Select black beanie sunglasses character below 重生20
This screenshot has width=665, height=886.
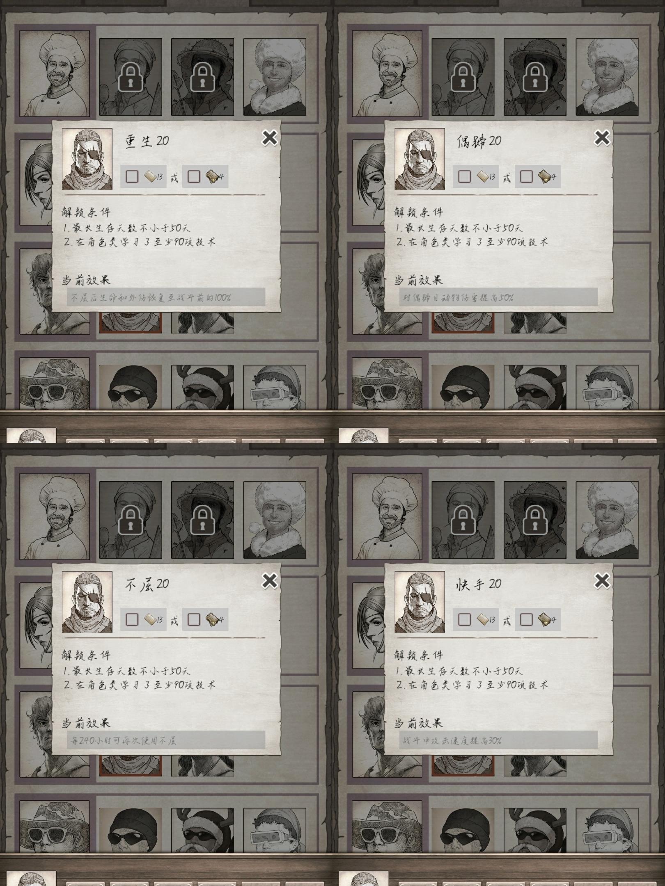click(x=131, y=387)
